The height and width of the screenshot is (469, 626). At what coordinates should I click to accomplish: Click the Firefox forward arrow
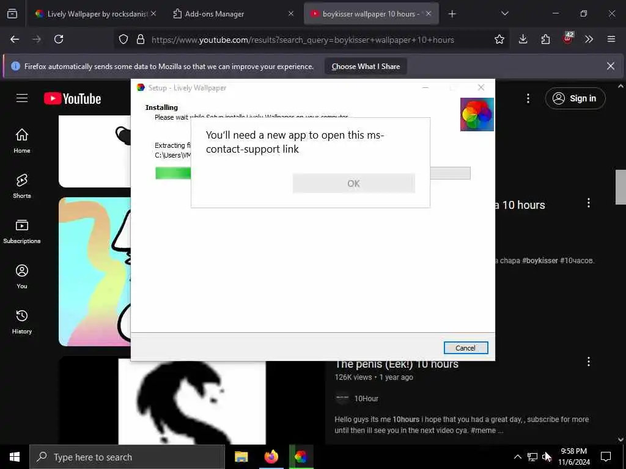(x=36, y=39)
